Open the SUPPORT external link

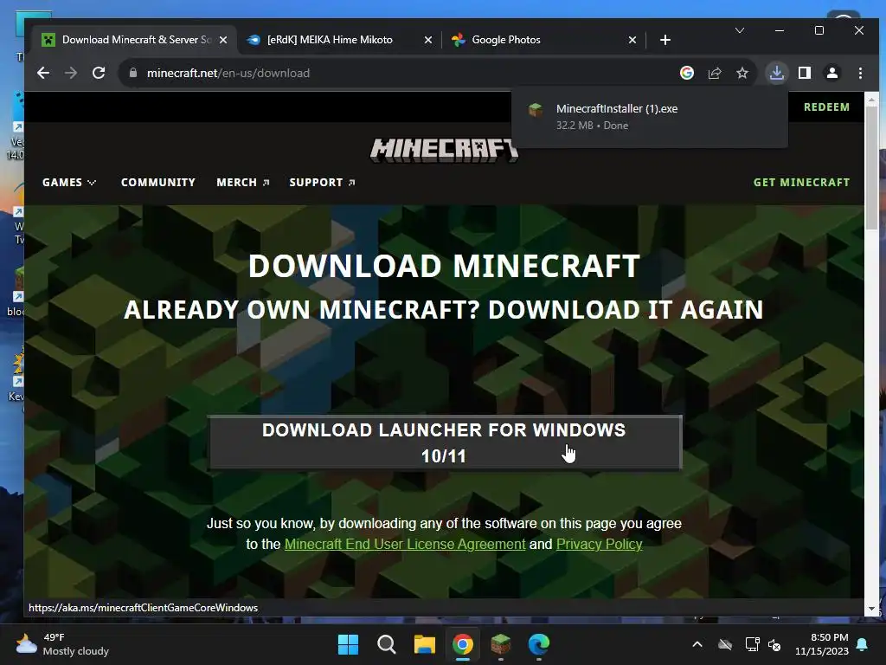coord(322,182)
